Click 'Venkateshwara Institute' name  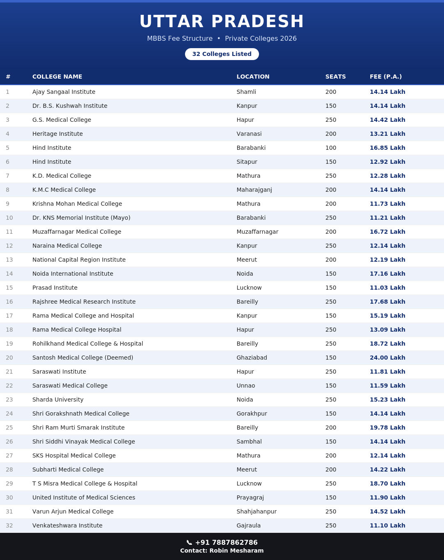(67, 525)
